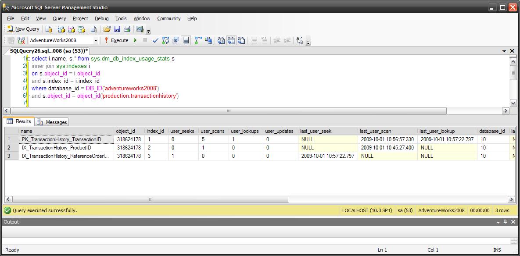Viewport: 520px width, 256px height.
Task: Open the AdventureWorks2008 database dropdown
Action: (x=96, y=40)
